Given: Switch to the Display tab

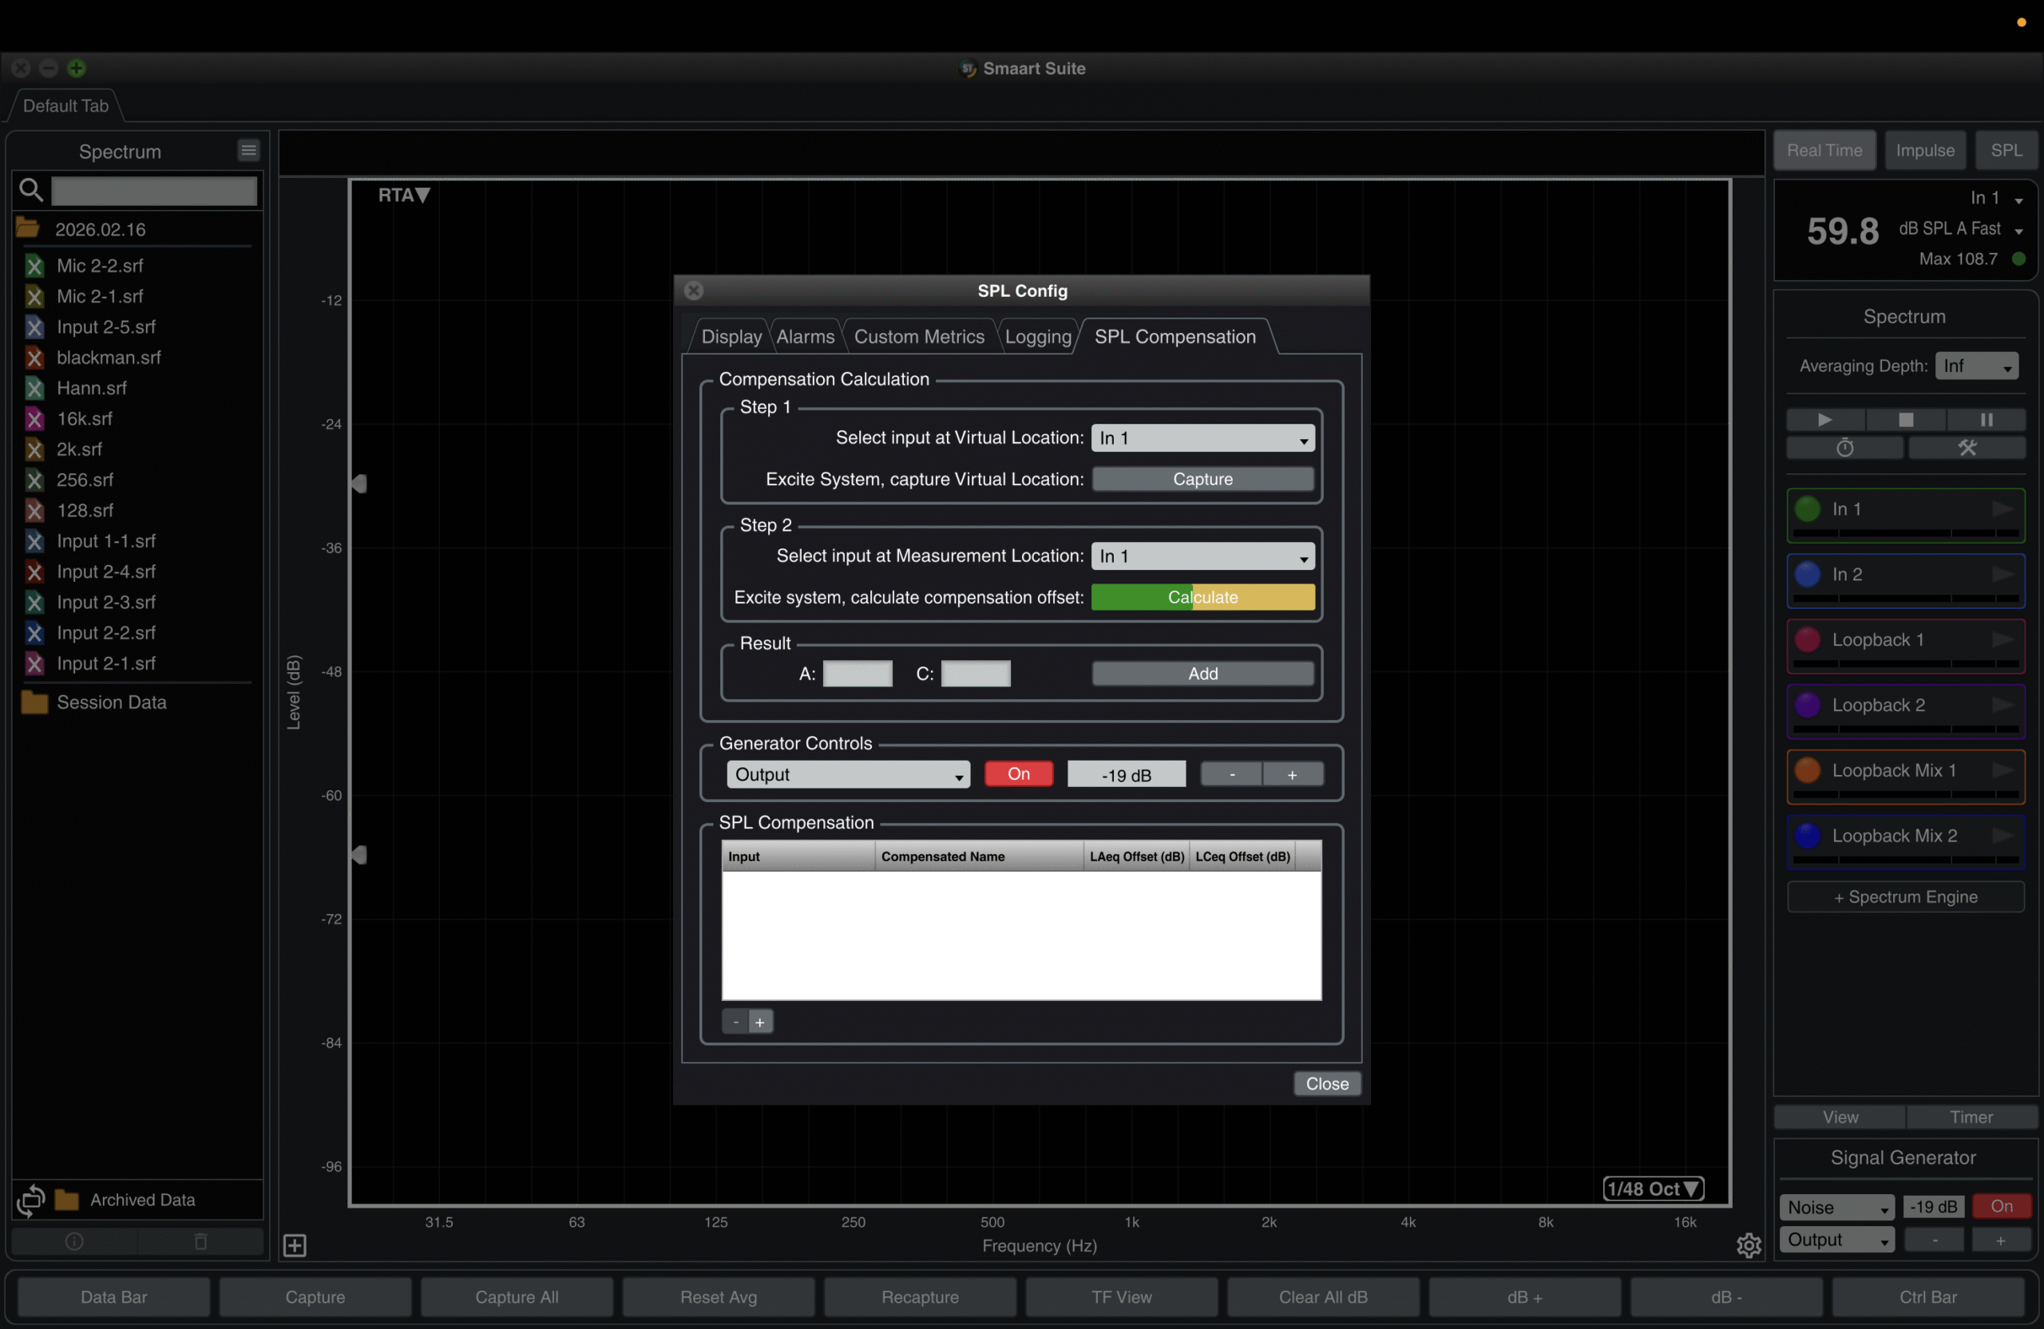Looking at the screenshot, I should click(x=731, y=337).
